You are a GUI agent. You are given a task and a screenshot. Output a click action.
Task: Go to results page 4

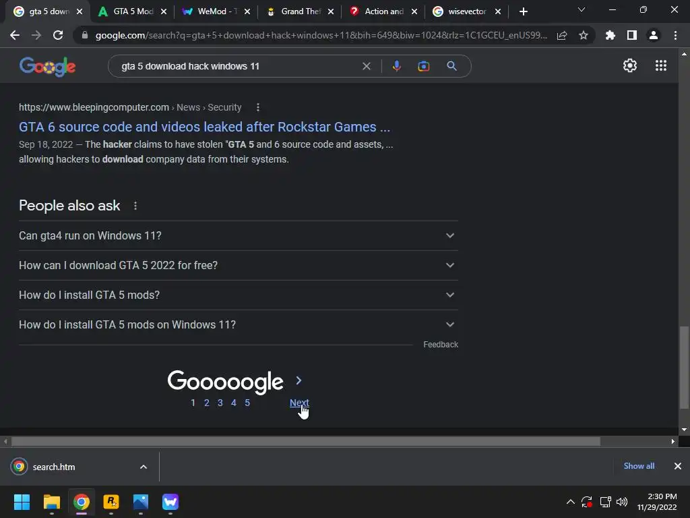(234, 403)
